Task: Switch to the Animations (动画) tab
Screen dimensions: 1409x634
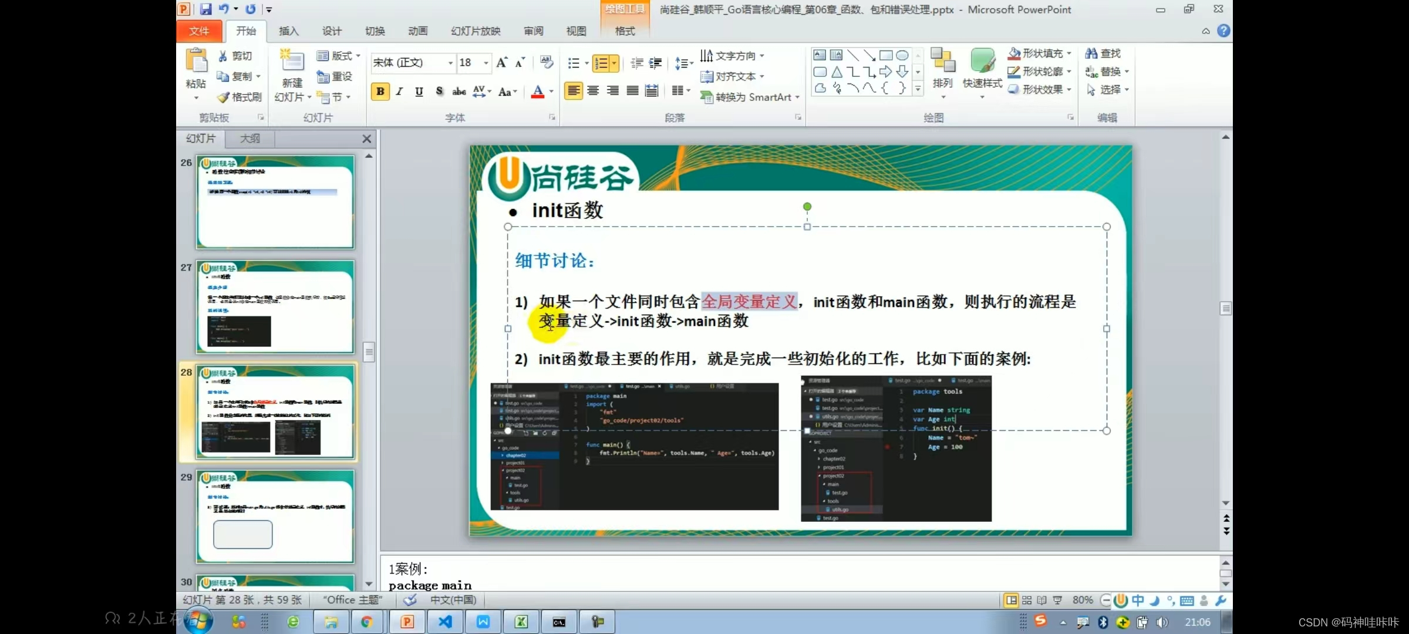Action: click(x=417, y=31)
